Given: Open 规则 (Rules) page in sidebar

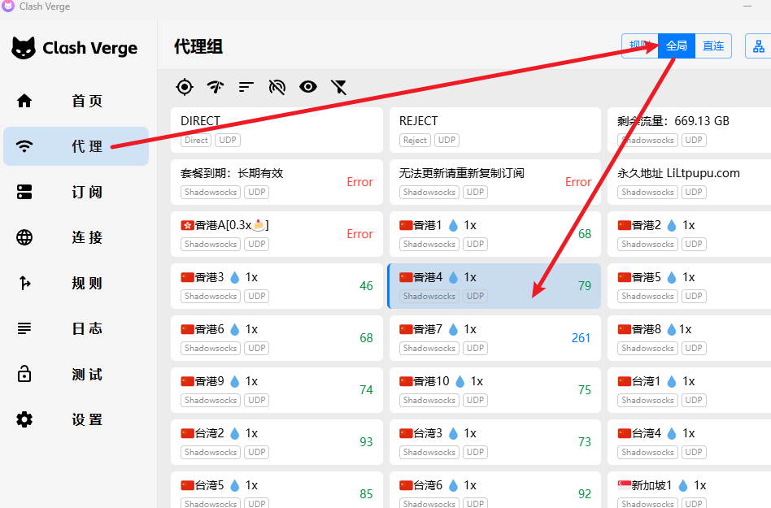Looking at the screenshot, I should 76,283.
